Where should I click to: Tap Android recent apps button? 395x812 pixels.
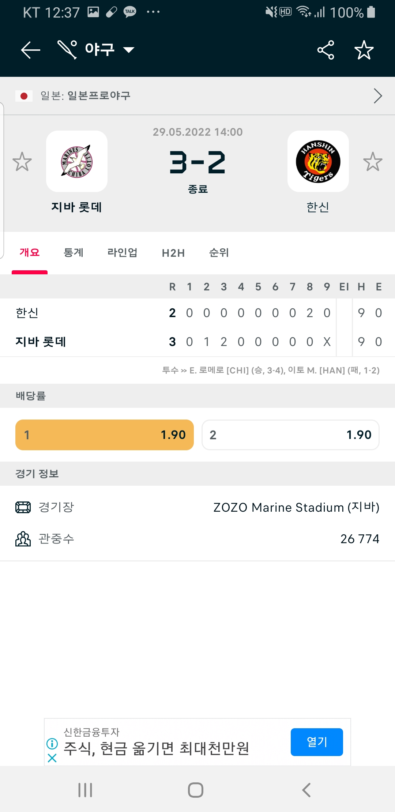85,790
